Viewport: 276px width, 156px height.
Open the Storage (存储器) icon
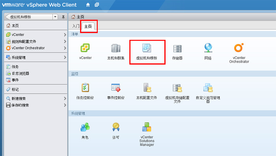coord(177,49)
